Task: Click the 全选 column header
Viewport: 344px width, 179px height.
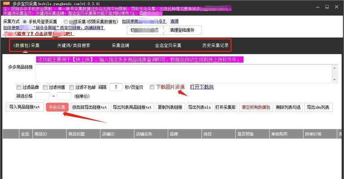Action: [x=25, y=134]
